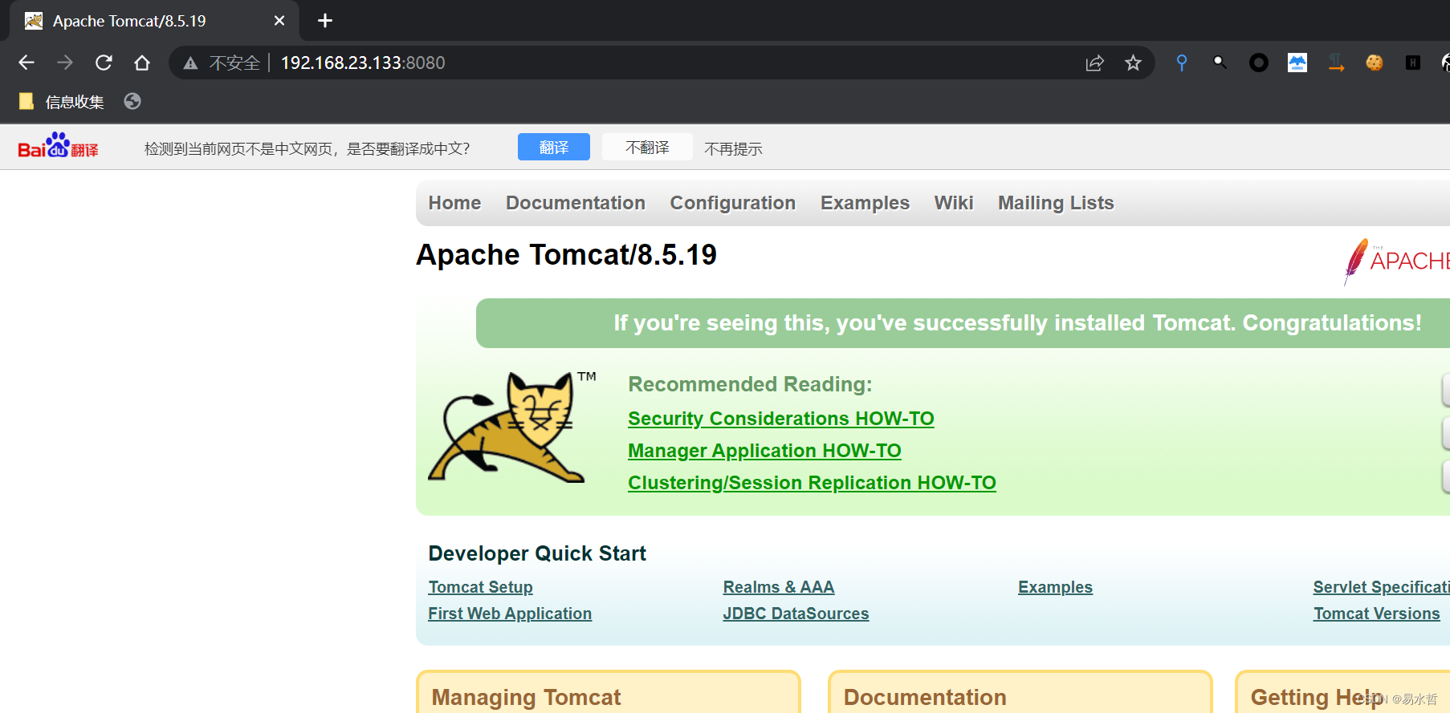Open Security Considerations HOW-TO link
This screenshot has width=1450, height=713.
coord(781,419)
